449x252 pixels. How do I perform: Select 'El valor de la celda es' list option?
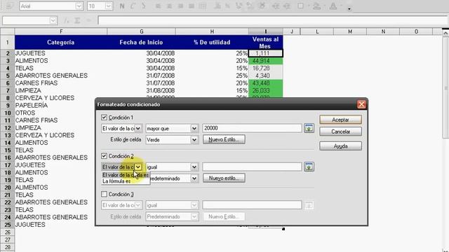click(x=126, y=175)
